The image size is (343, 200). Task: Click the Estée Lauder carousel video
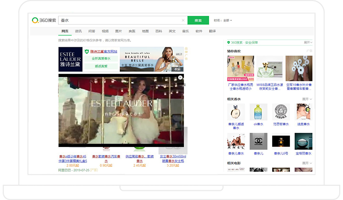[121, 110]
